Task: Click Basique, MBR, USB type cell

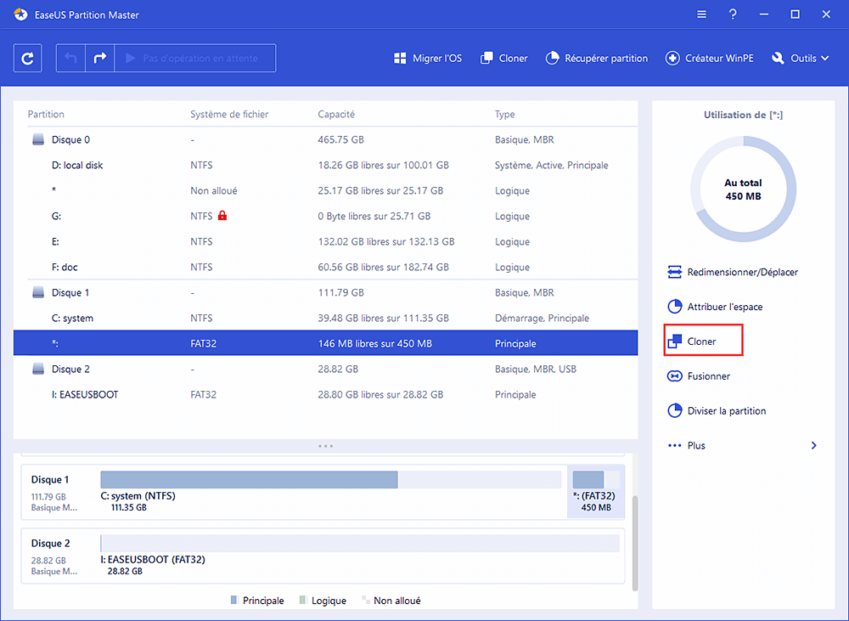Action: coord(536,369)
